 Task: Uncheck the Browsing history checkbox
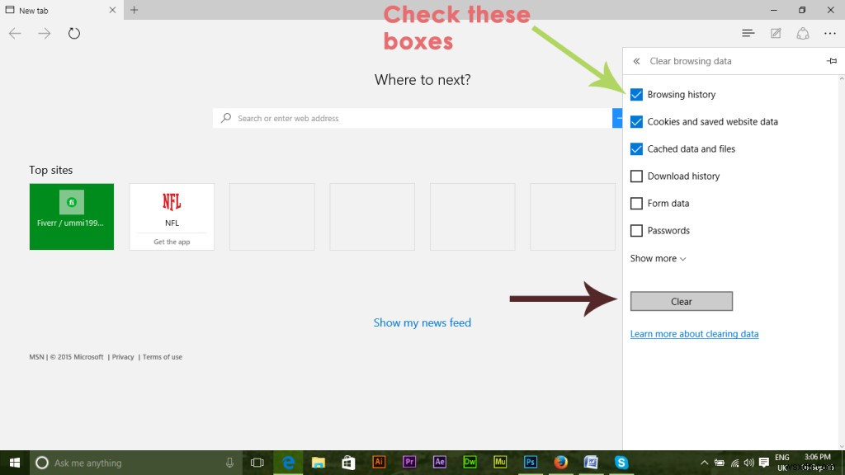pyautogui.click(x=636, y=94)
